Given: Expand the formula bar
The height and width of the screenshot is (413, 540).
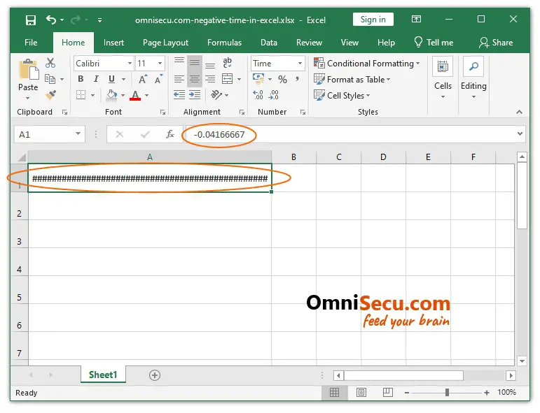Looking at the screenshot, I should click(x=520, y=133).
